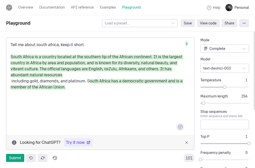This screenshot has height=168, width=255.
Task: Share the current playground session
Action: 229,23
